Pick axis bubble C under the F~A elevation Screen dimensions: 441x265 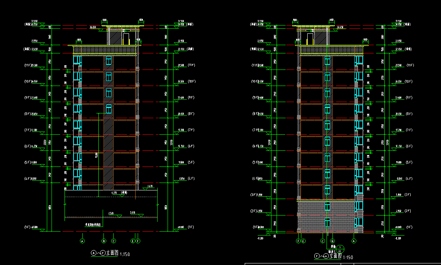tap(323, 241)
